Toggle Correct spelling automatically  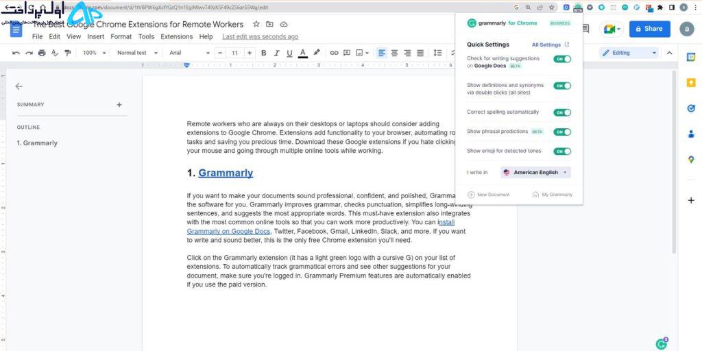coord(562,112)
